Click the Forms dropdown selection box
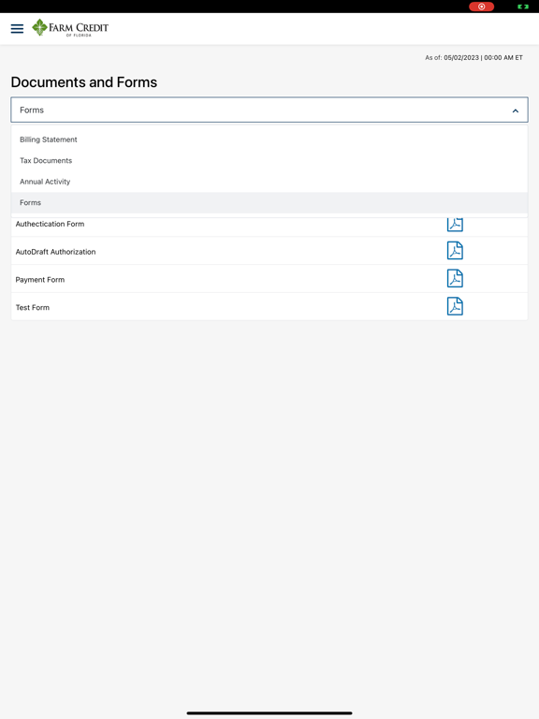 pyautogui.click(x=269, y=110)
